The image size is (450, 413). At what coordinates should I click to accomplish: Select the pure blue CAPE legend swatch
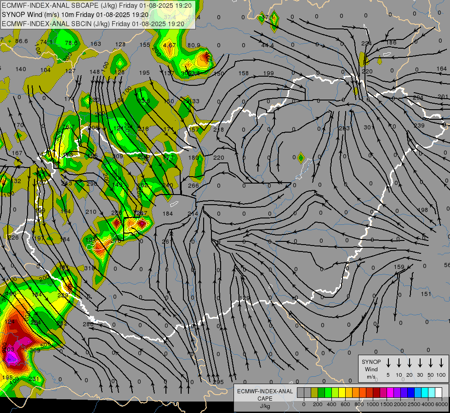[x=410, y=393]
